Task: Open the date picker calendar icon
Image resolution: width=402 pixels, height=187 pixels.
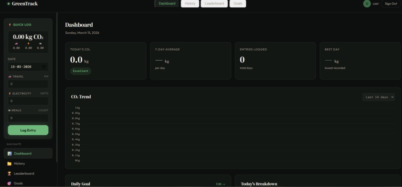Action: [43, 67]
